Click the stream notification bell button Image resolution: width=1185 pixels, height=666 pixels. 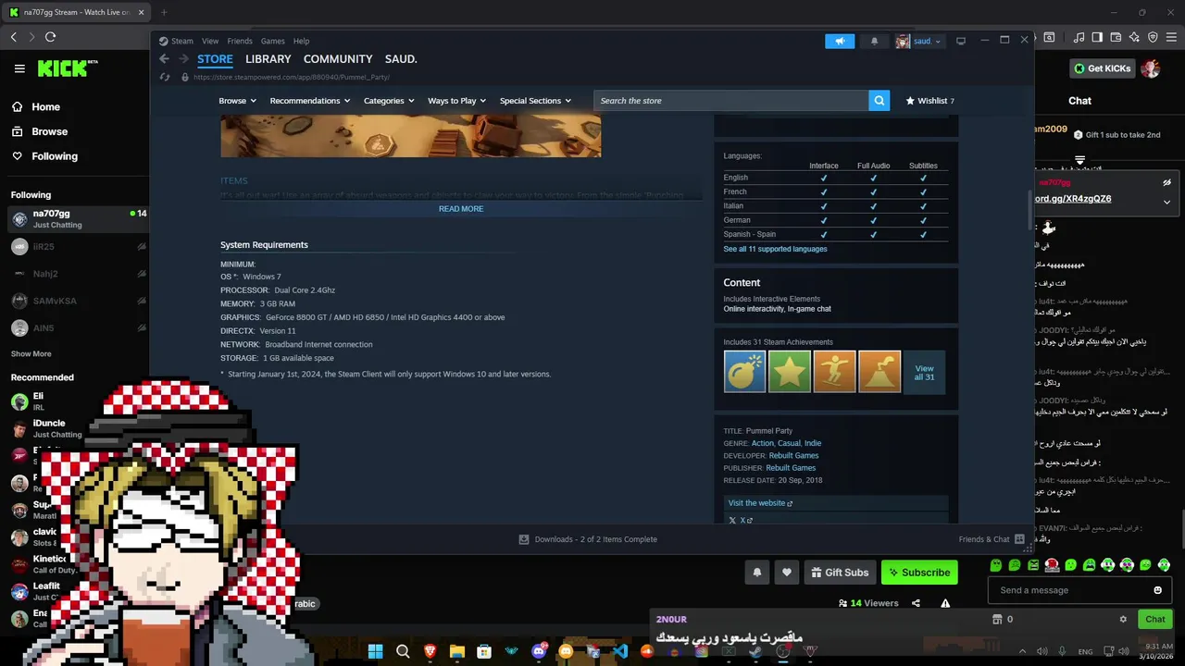756,573
